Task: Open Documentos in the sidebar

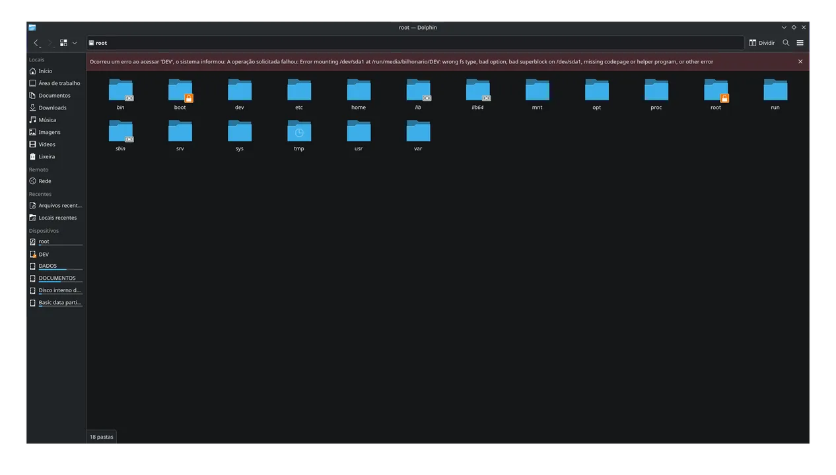Action: (56, 96)
